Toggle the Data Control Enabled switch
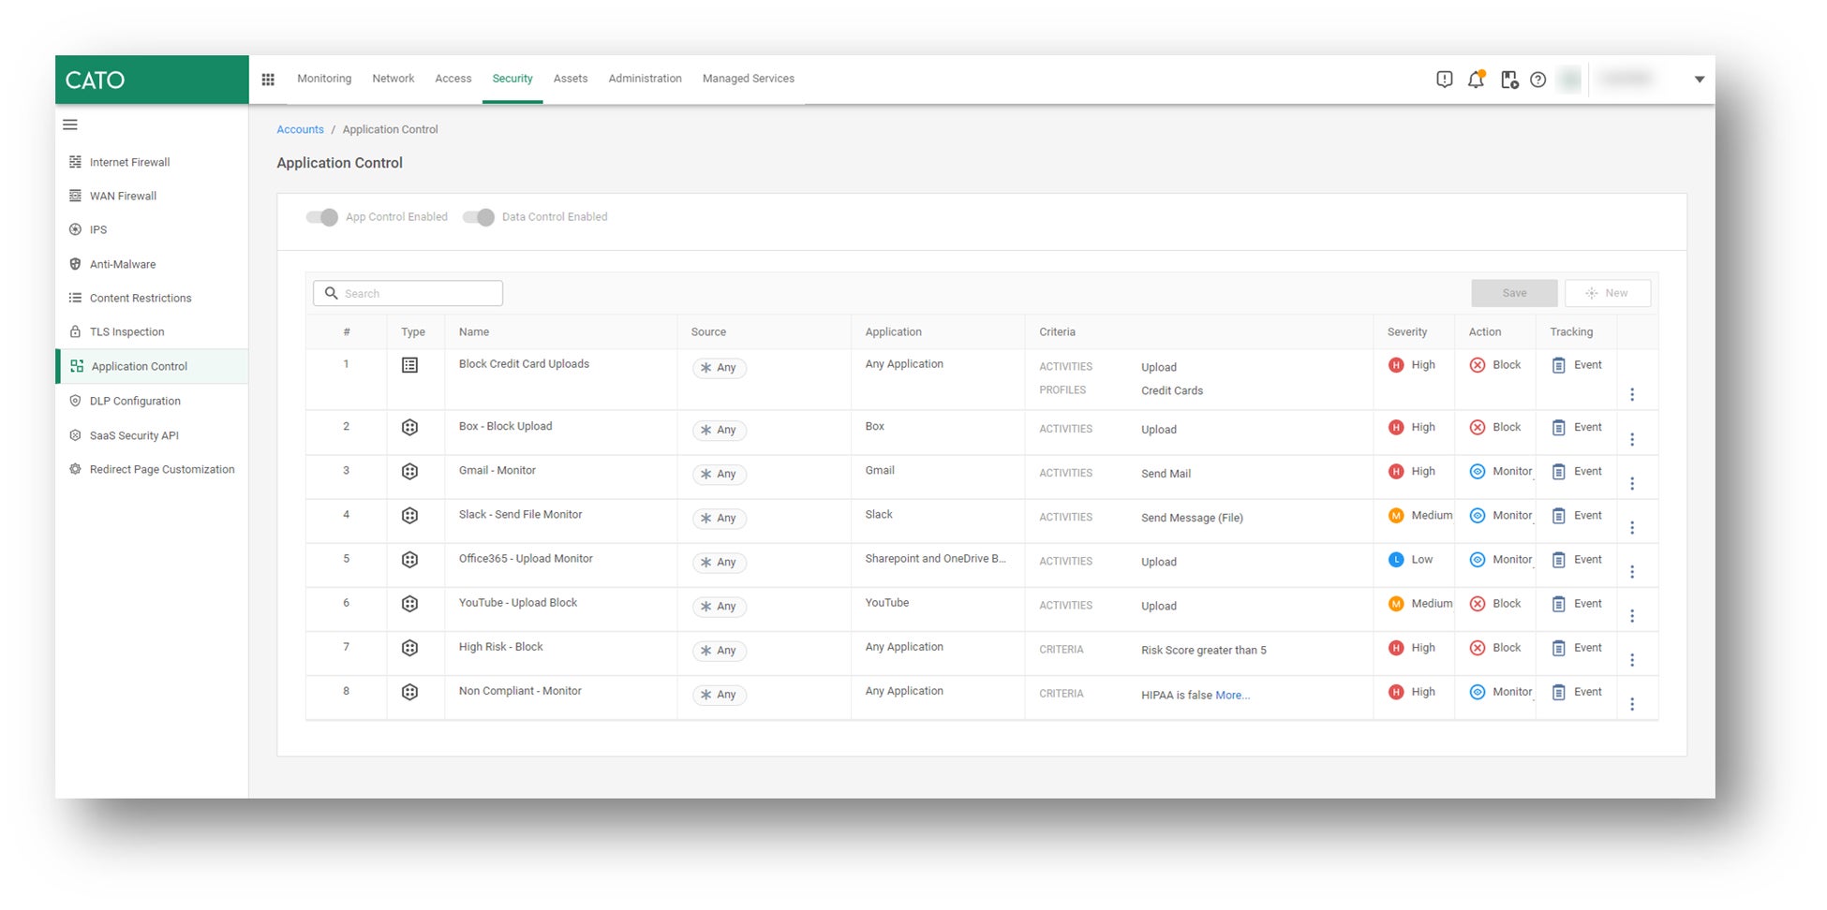The width and height of the screenshot is (1827, 910). pyautogui.click(x=479, y=217)
